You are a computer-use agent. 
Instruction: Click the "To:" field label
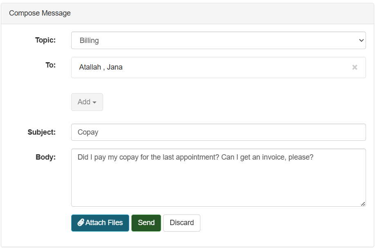click(x=50, y=65)
